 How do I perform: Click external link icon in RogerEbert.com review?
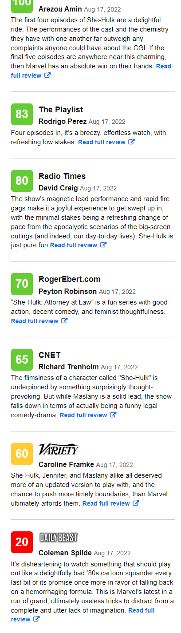pos(64,321)
